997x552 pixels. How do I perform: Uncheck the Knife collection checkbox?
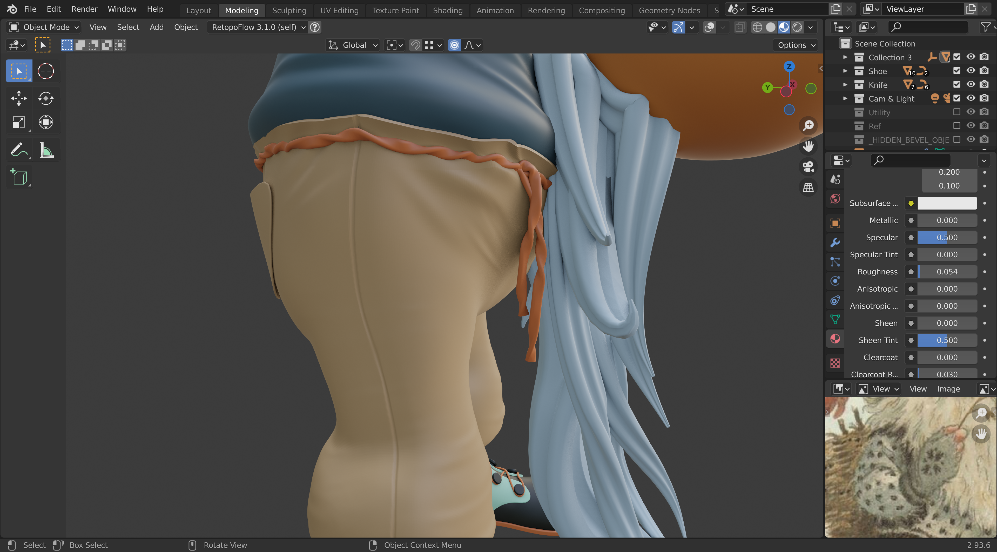957,84
